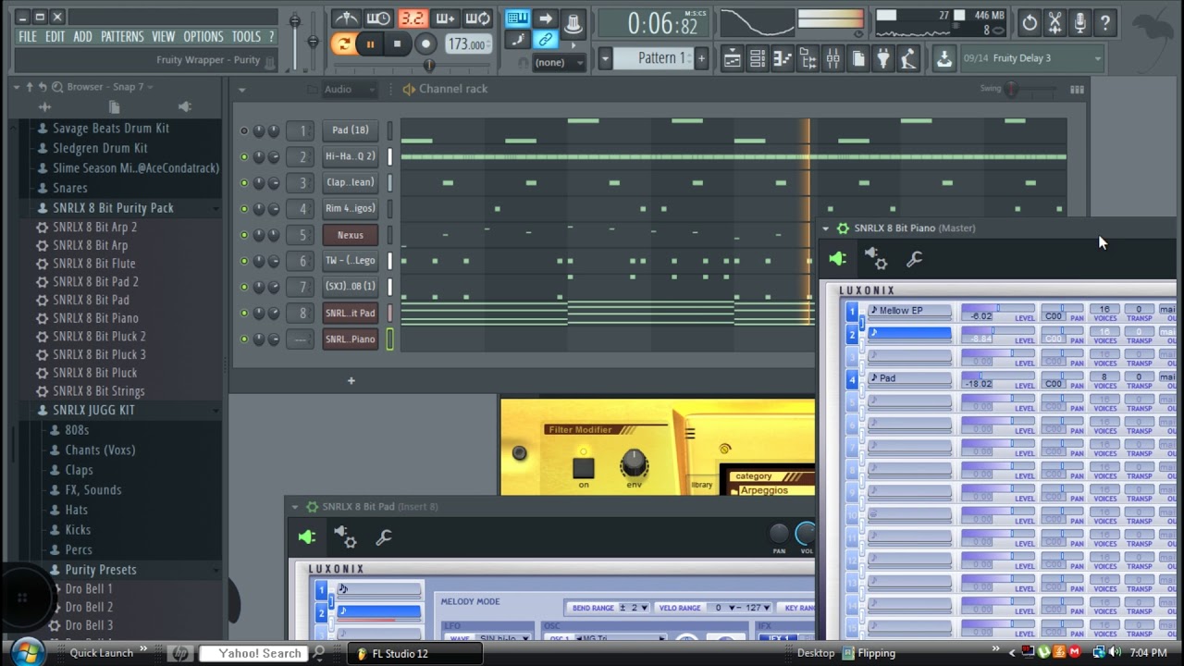Open the Browser view icon
Screen dimensions: 1184x666
808,59
